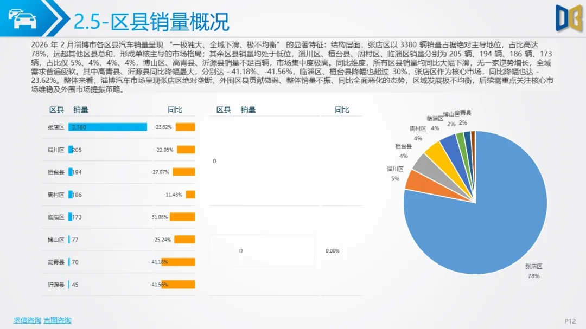Click the 0.00% value in the middle panel
The height and width of the screenshot is (329, 586).
(x=333, y=251)
